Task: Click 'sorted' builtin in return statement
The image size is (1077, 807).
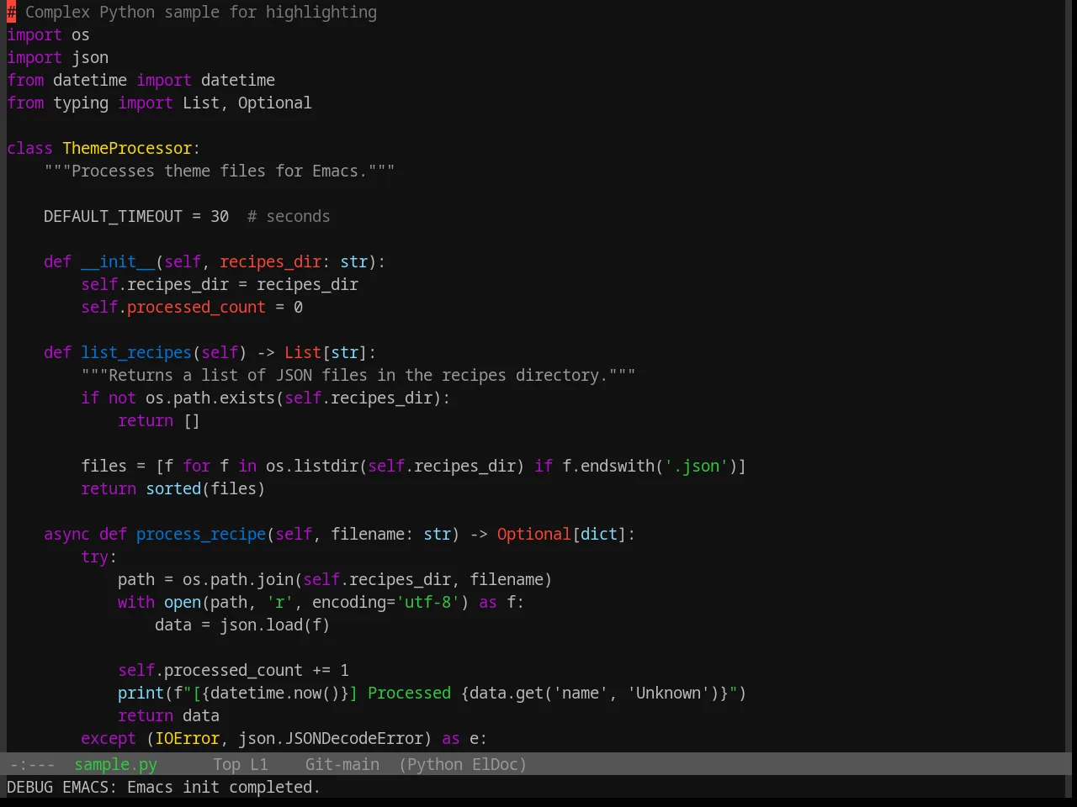Action: click(x=173, y=488)
